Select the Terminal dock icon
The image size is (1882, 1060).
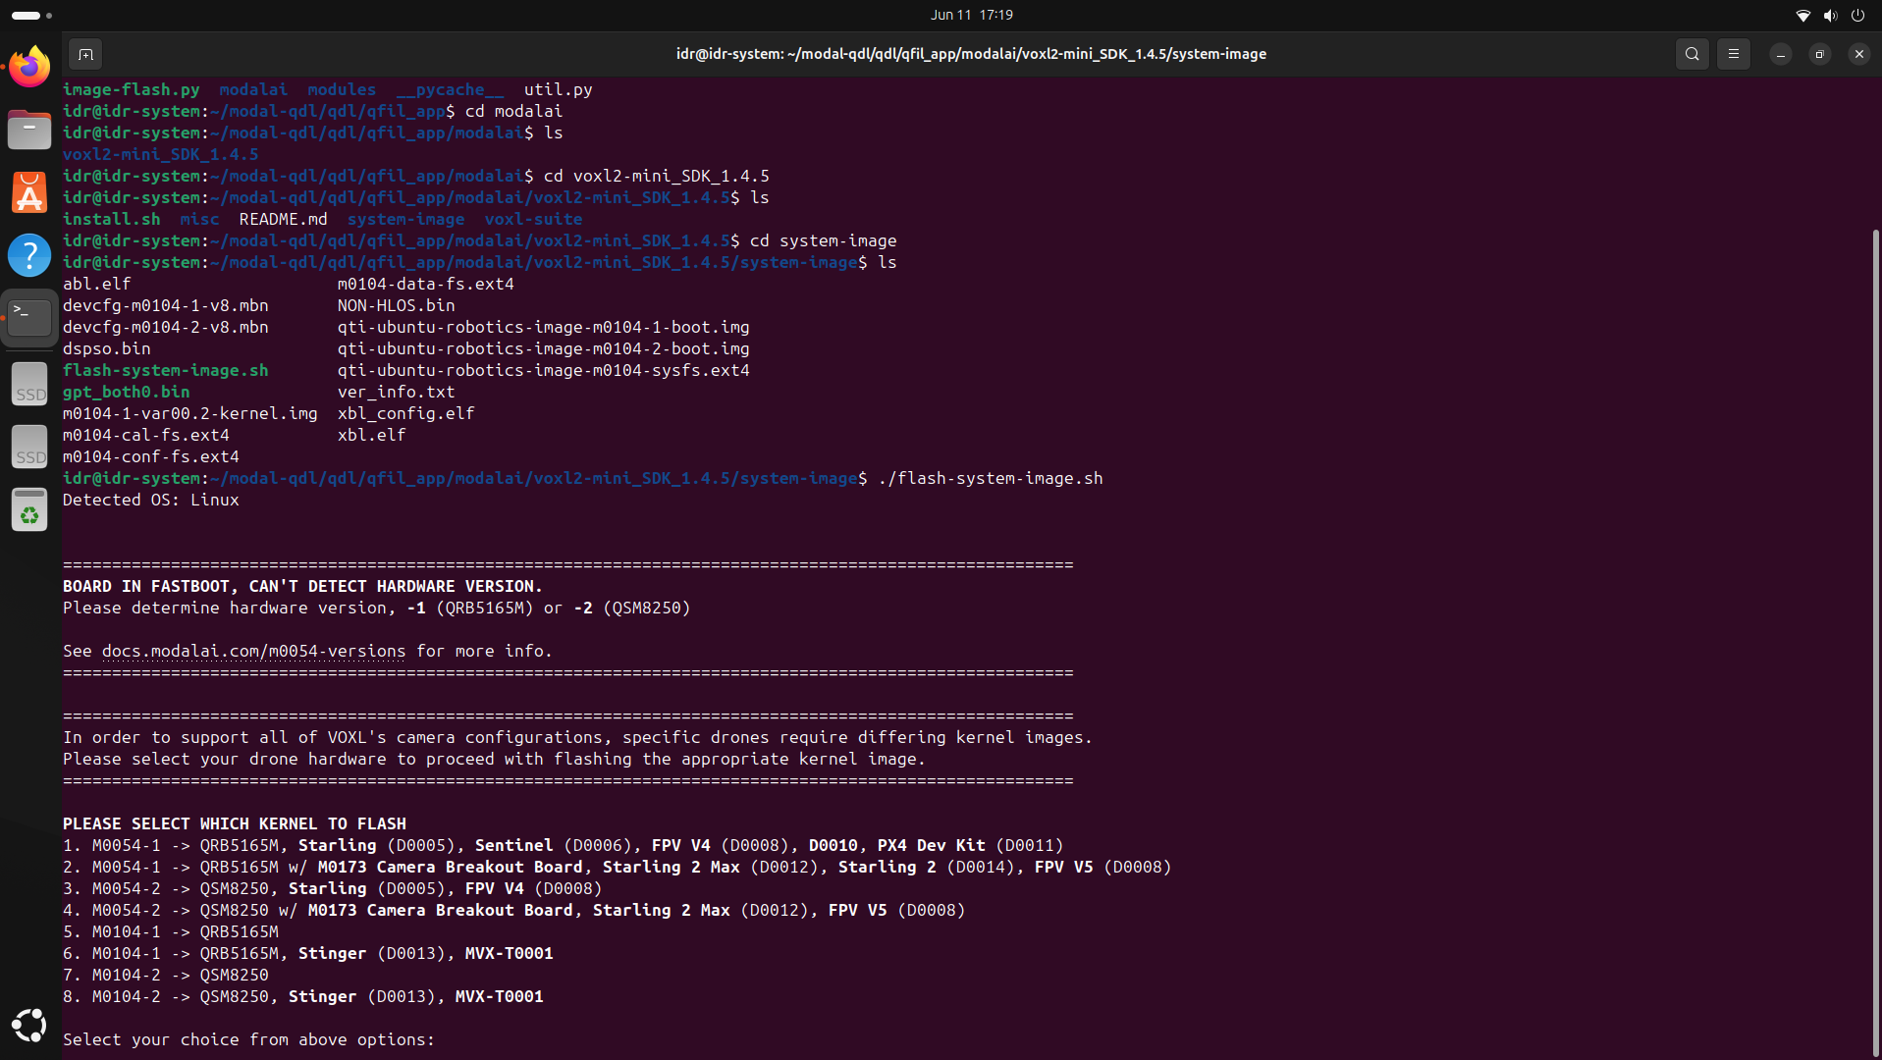(x=29, y=317)
